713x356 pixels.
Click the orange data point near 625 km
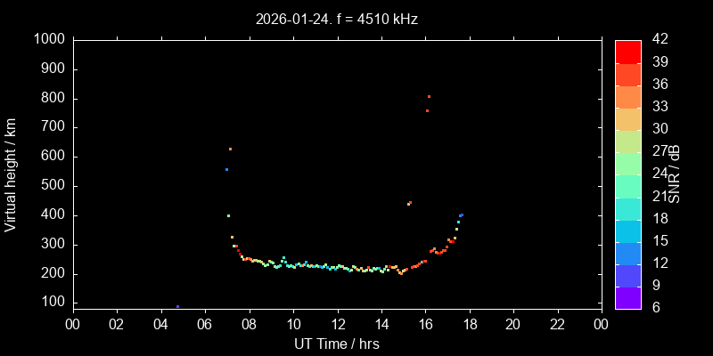point(230,149)
